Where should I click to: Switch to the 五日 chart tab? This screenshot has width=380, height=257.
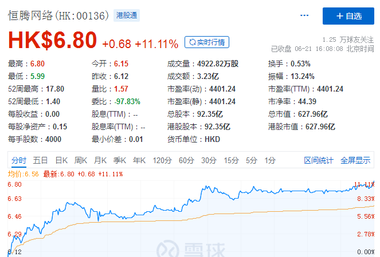(x=40, y=160)
